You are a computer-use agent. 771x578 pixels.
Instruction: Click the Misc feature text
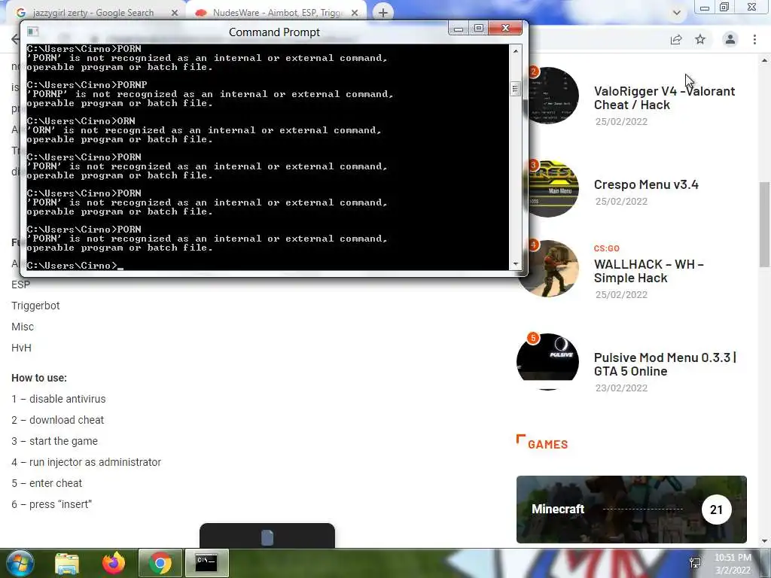(23, 327)
